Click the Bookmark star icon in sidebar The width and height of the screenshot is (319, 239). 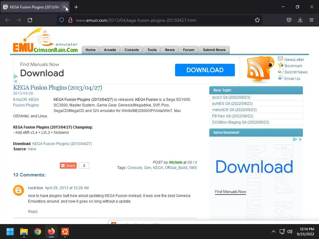281,65
